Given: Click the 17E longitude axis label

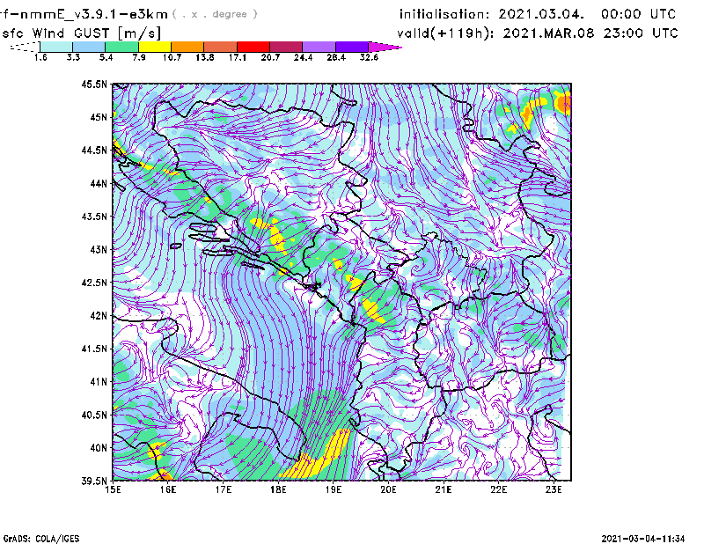Looking at the screenshot, I should coord(224,489).
